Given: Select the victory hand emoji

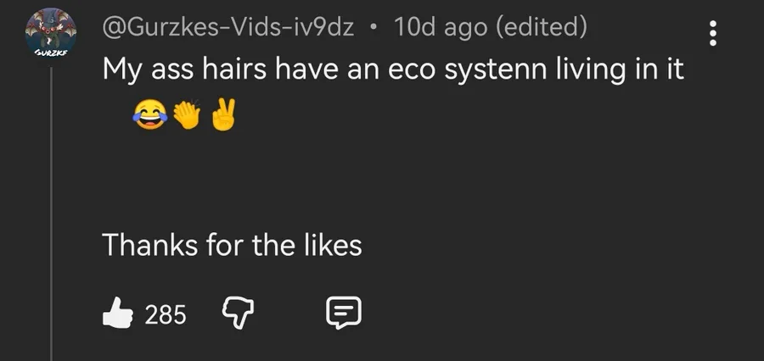Looking at the screenshot, I should (223, 114).
